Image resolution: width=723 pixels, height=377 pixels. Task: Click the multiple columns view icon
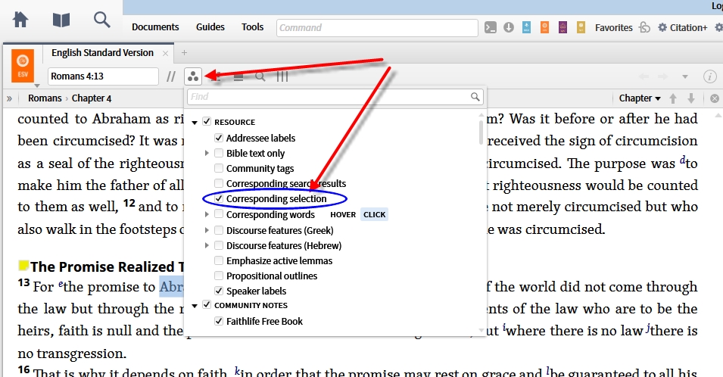282,76
